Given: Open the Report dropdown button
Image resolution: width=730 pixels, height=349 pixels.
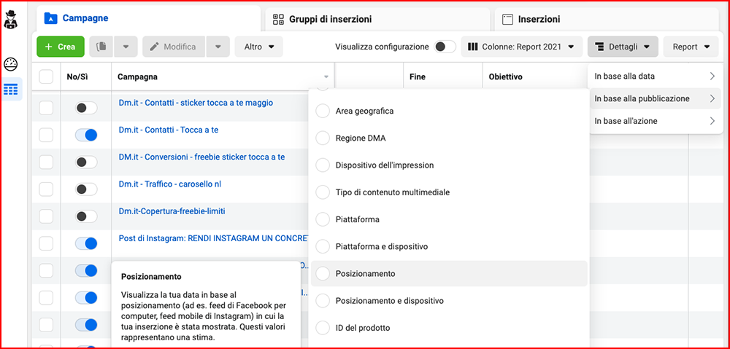Looking at the screenshot, I should coord(691,47).
